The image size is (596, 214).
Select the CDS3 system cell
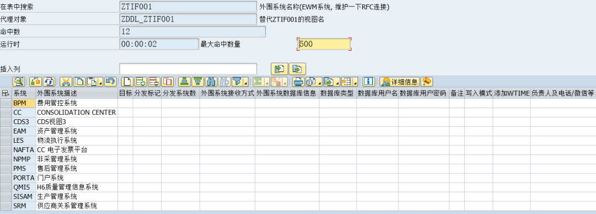[x=24, y=122]
